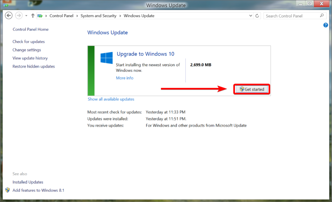Expand the chevron after System and Security
332x202 pixels.
tap(120, 16)
